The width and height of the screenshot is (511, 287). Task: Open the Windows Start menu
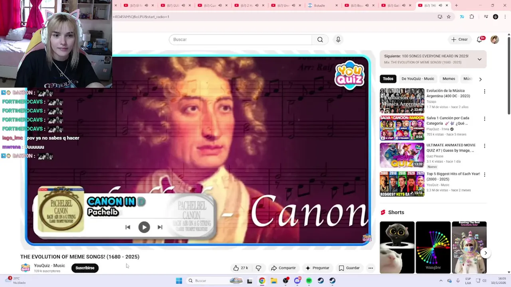(x=179, y=281)
